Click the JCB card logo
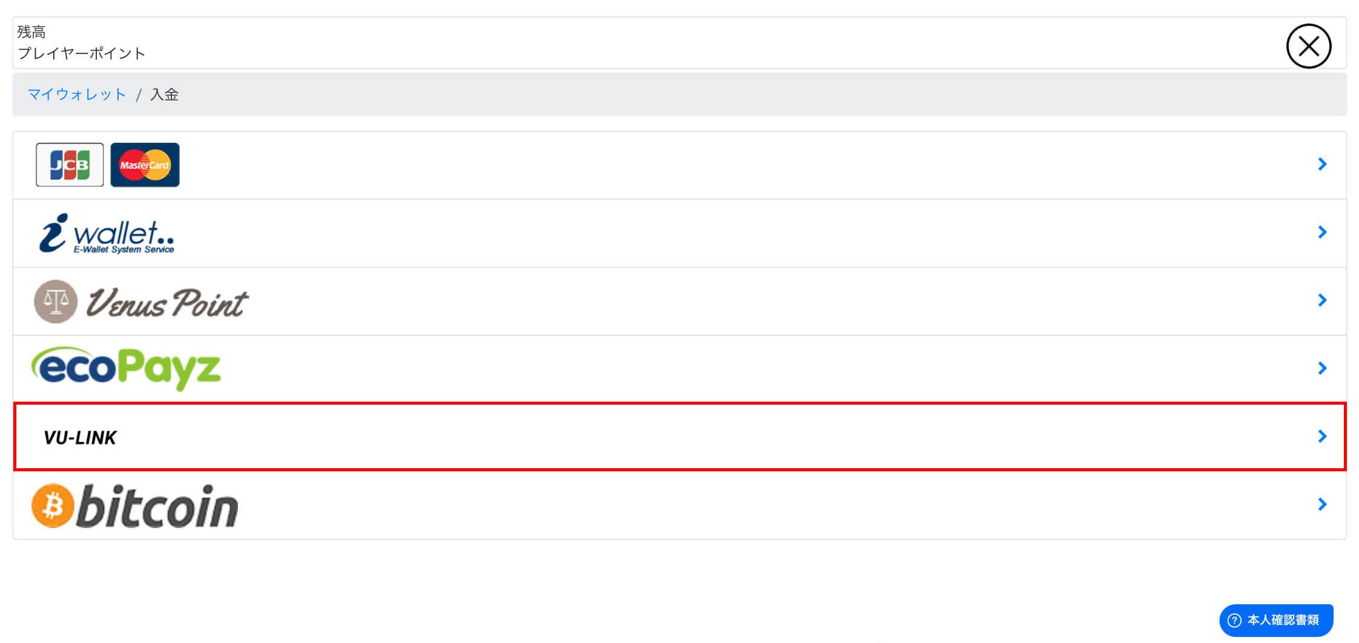Screen dimensions: 1359x643 [x=70, y=165]
